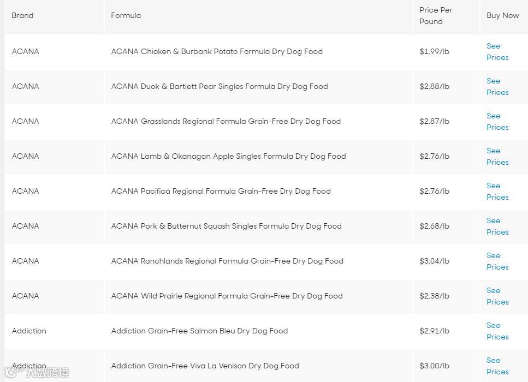The height and width of the screenshot is (382, 528).
Task: Select the ACANA Chicken & Burbank Potato formula name
Action: 217,51
